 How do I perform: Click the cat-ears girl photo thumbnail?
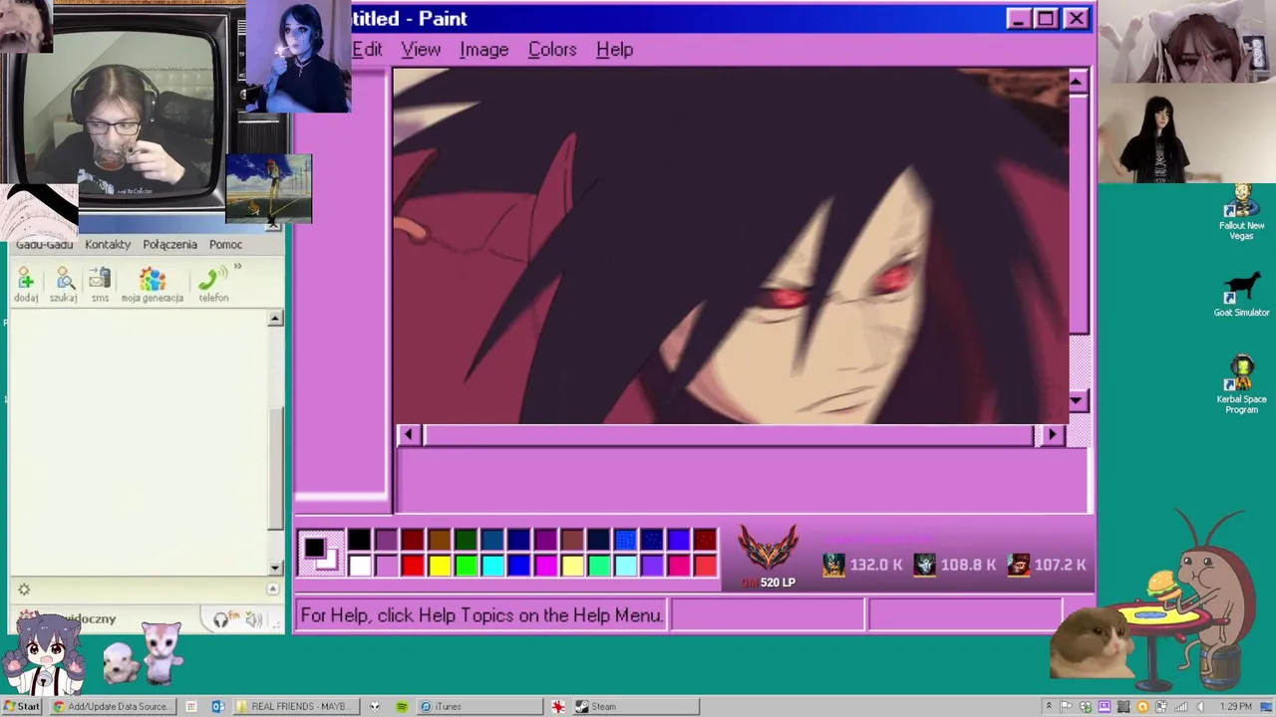coord(1186,42)
